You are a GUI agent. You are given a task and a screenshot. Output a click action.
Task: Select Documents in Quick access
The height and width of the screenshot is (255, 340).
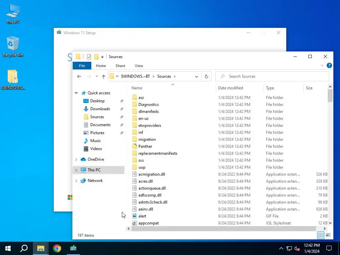click(100, 125)
